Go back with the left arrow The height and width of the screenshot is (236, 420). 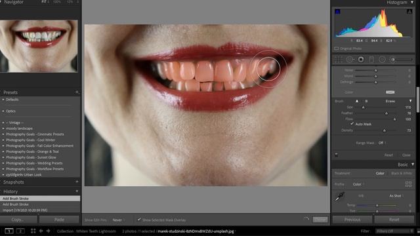pyautogui.click(x=41, y=231)
